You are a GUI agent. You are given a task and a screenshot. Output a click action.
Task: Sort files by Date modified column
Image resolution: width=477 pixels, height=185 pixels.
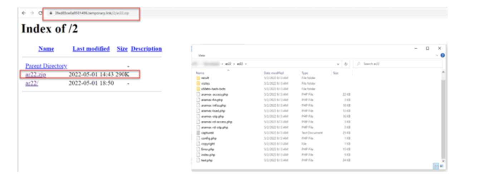pyautogui.click(x=274, y=73)
